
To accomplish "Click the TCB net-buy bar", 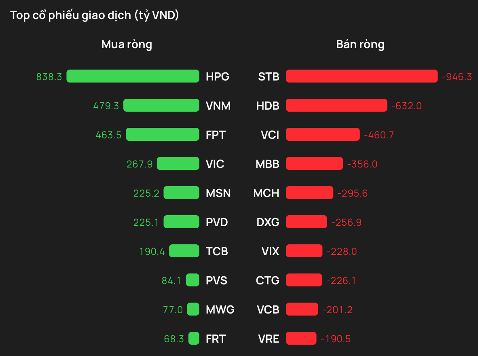I will [x=184, y=251].
